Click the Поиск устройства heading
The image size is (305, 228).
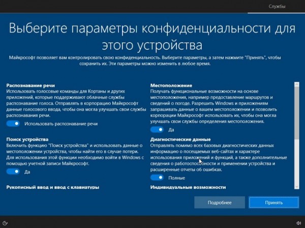(27, 139)
